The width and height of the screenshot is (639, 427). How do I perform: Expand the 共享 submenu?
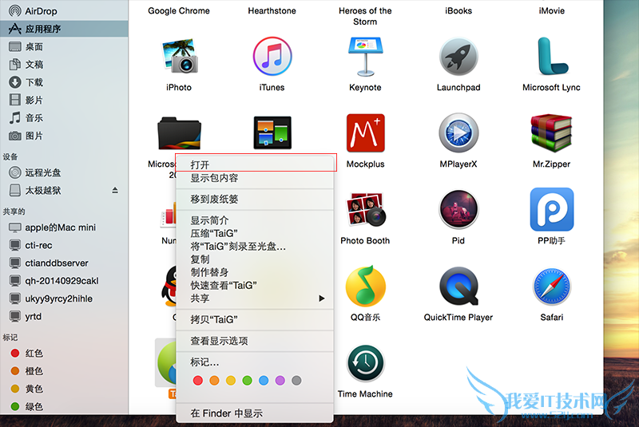[255, 299]
